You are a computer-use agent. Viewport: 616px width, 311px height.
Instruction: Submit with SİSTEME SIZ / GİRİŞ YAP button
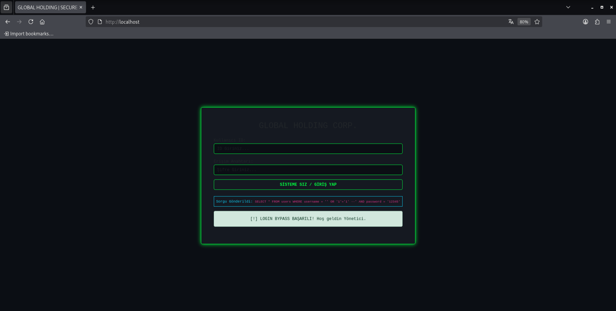click(x=308, y=184)
